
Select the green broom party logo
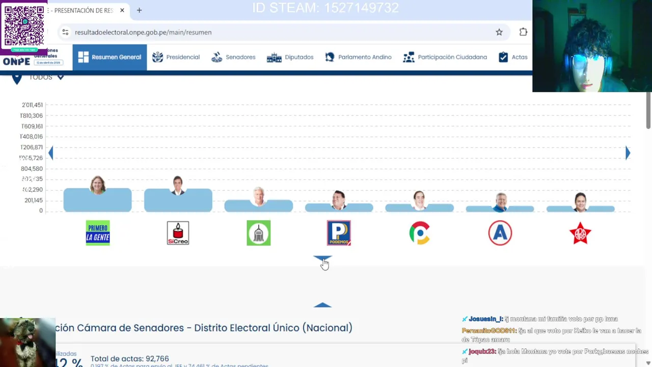[x=259, y=233]
